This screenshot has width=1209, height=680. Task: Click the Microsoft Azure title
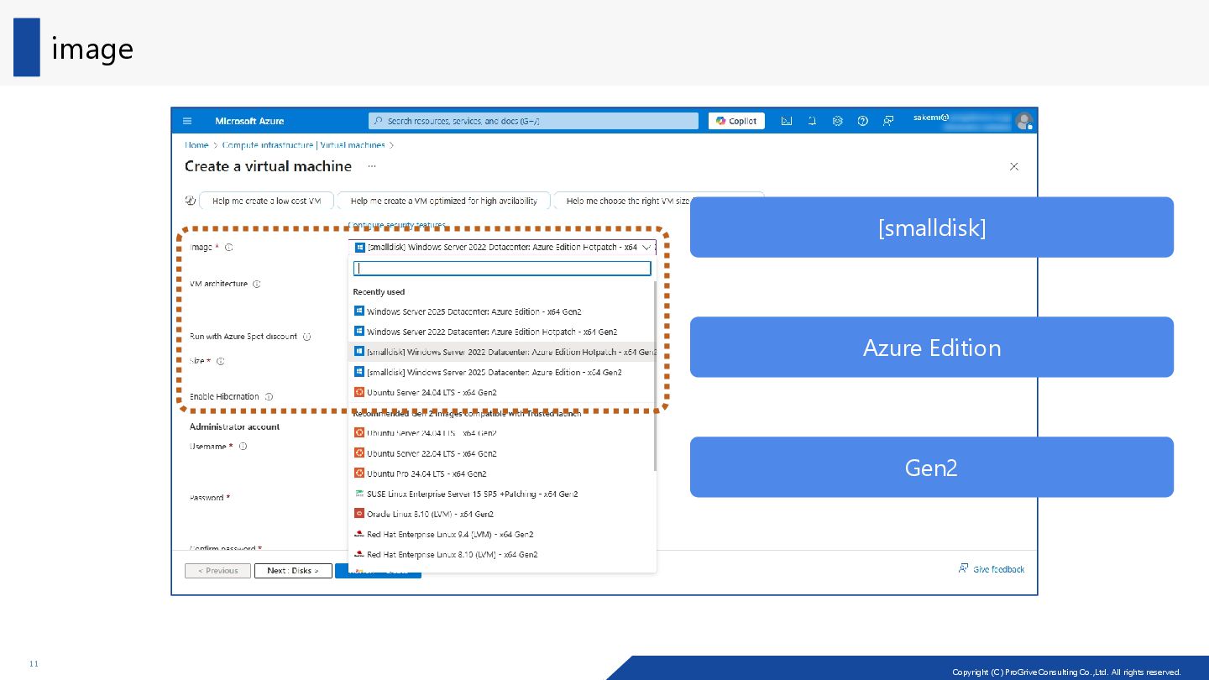[249, 121]
